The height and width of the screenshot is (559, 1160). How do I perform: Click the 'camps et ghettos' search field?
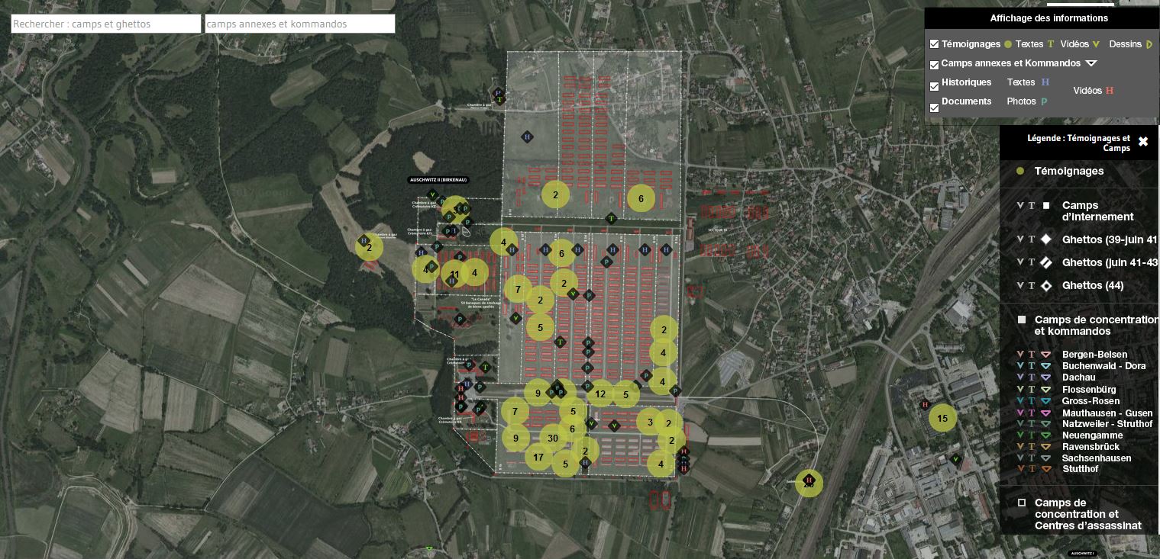click(x=106, y=24)
